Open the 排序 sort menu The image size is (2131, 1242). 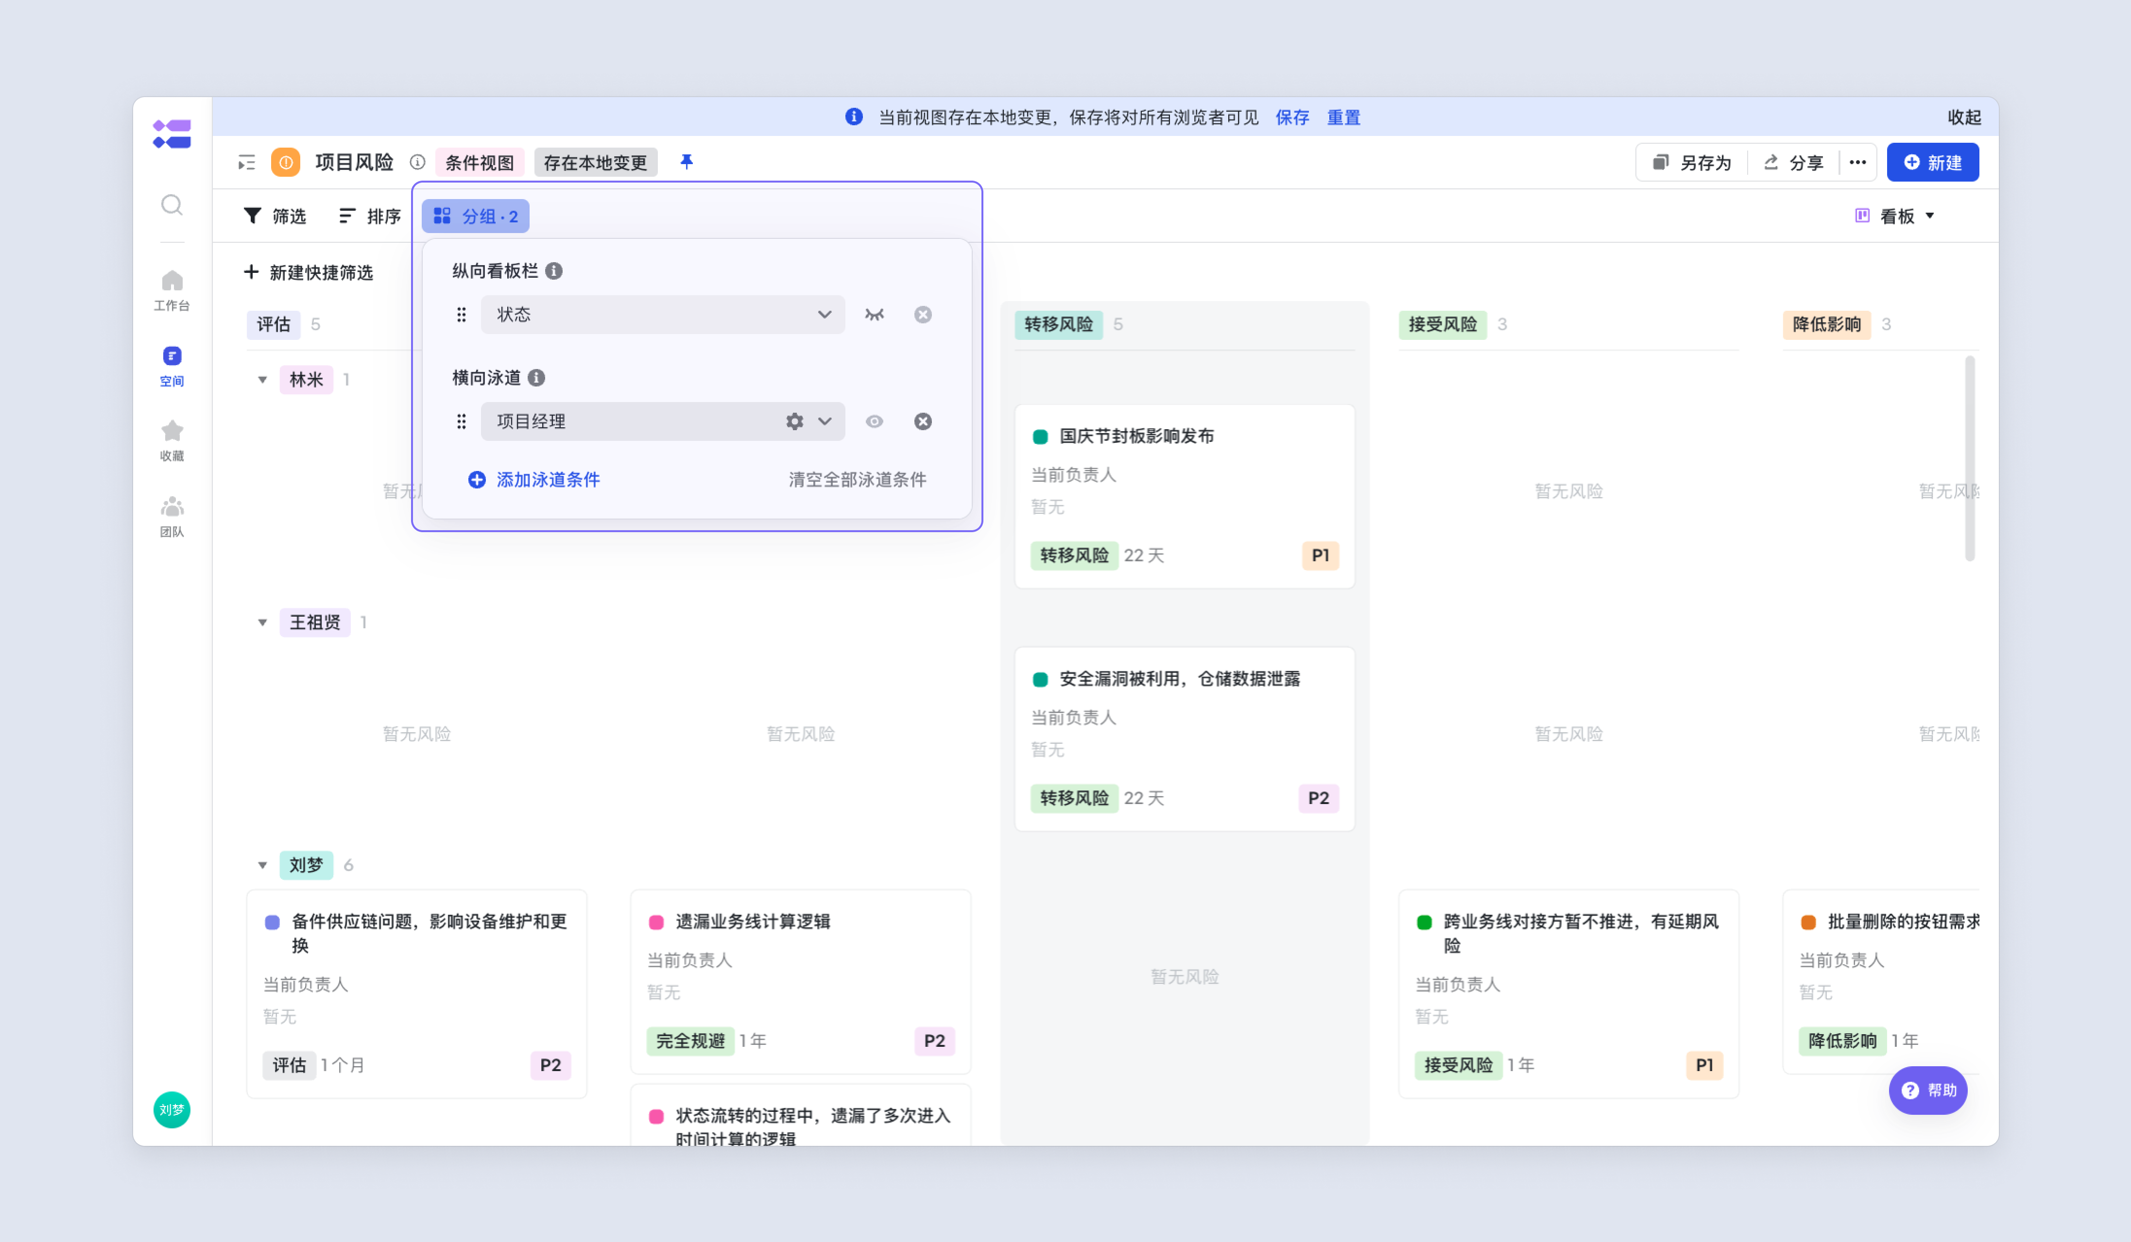click(370, 216)
